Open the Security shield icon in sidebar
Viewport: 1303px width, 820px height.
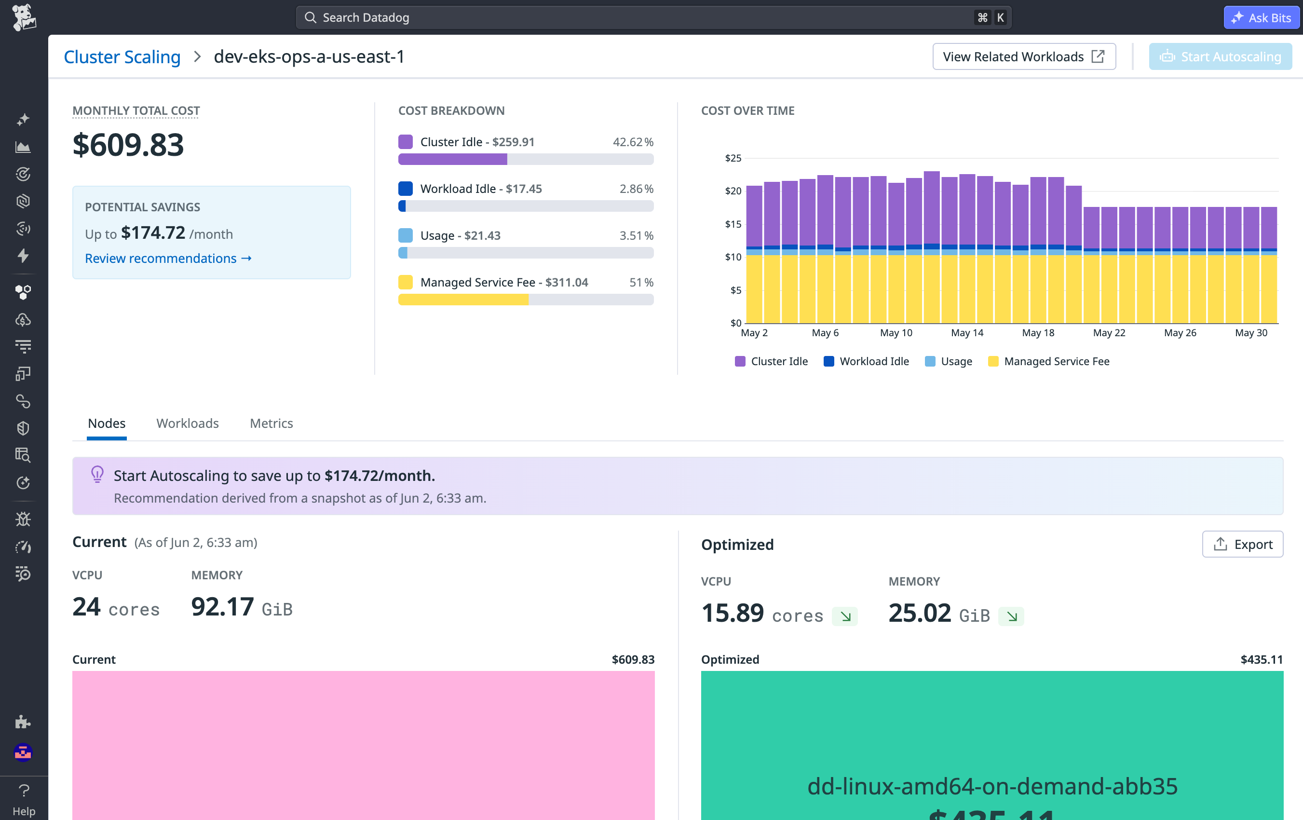coord(23,428)
